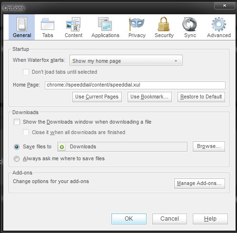Choose the Save files to radio button
237x233 pixels.
pos(17,147)
